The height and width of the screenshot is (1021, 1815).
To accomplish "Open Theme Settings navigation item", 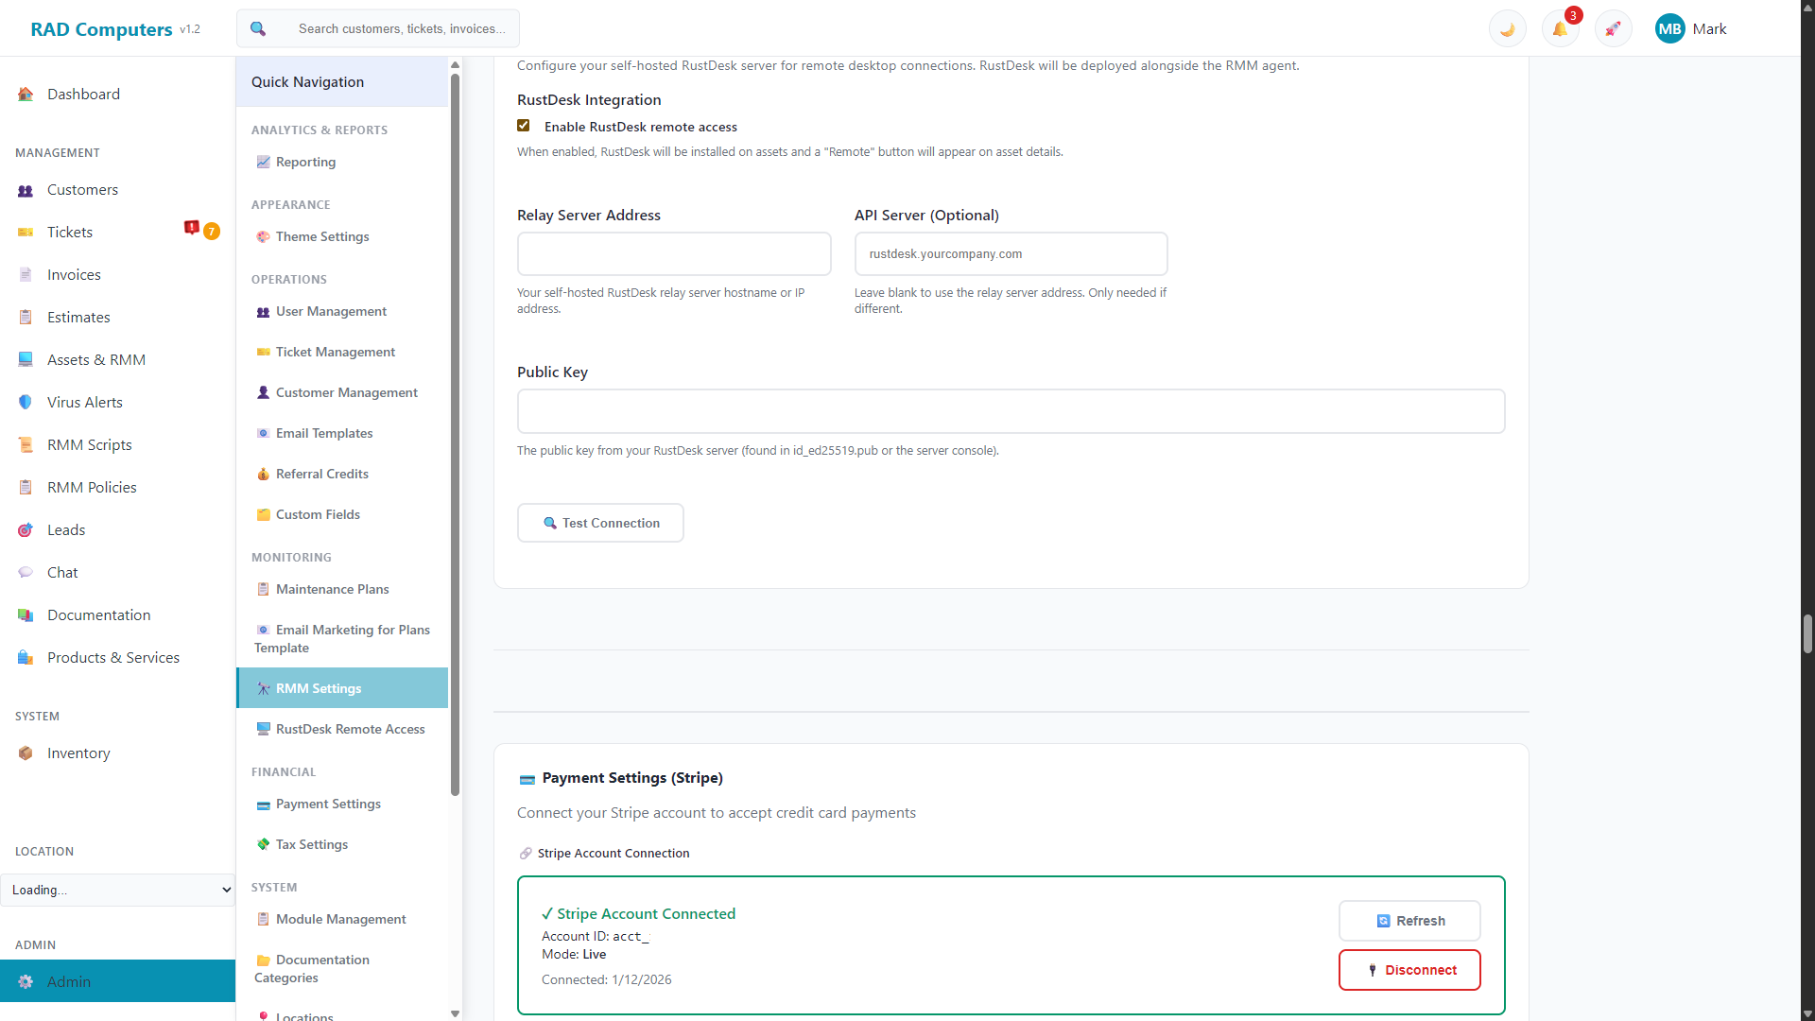I will coord(322,236).
